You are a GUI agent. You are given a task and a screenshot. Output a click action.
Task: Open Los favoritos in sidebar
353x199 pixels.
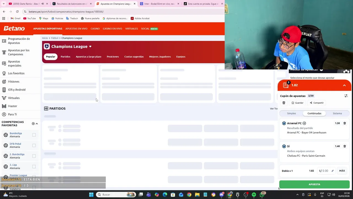point(16,73)
